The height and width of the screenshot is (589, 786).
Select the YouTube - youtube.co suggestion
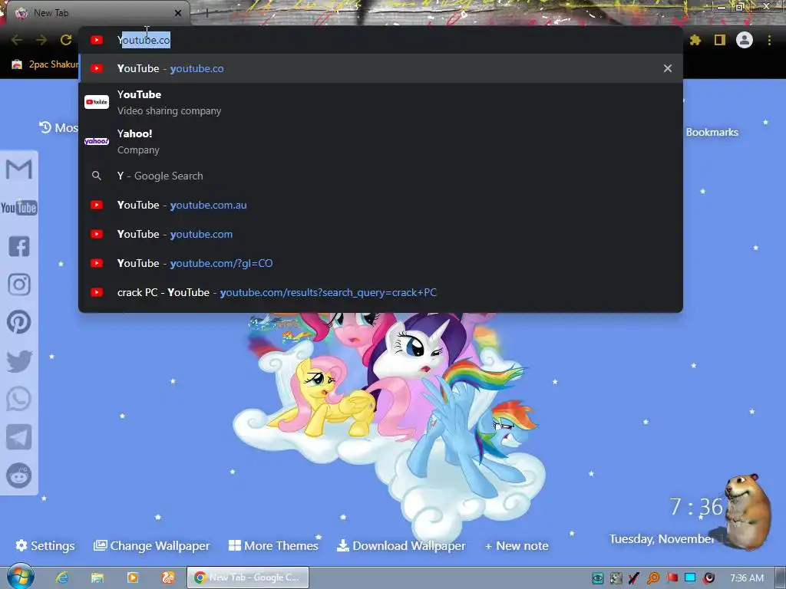coord(381,68)
